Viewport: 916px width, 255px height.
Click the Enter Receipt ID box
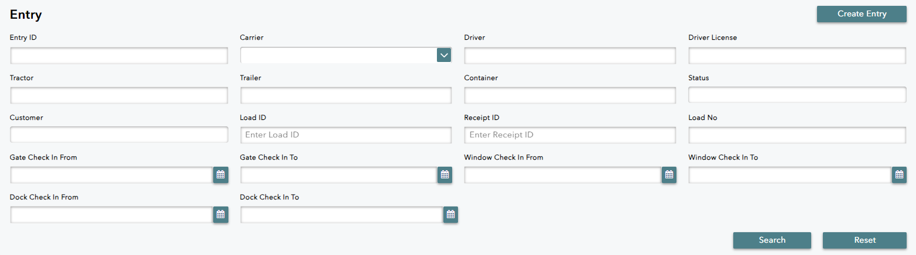[570, 135]
